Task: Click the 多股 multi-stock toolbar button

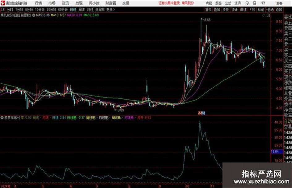Action: 226,10
